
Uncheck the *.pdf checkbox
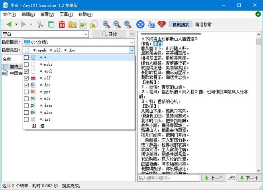[26, 78]
